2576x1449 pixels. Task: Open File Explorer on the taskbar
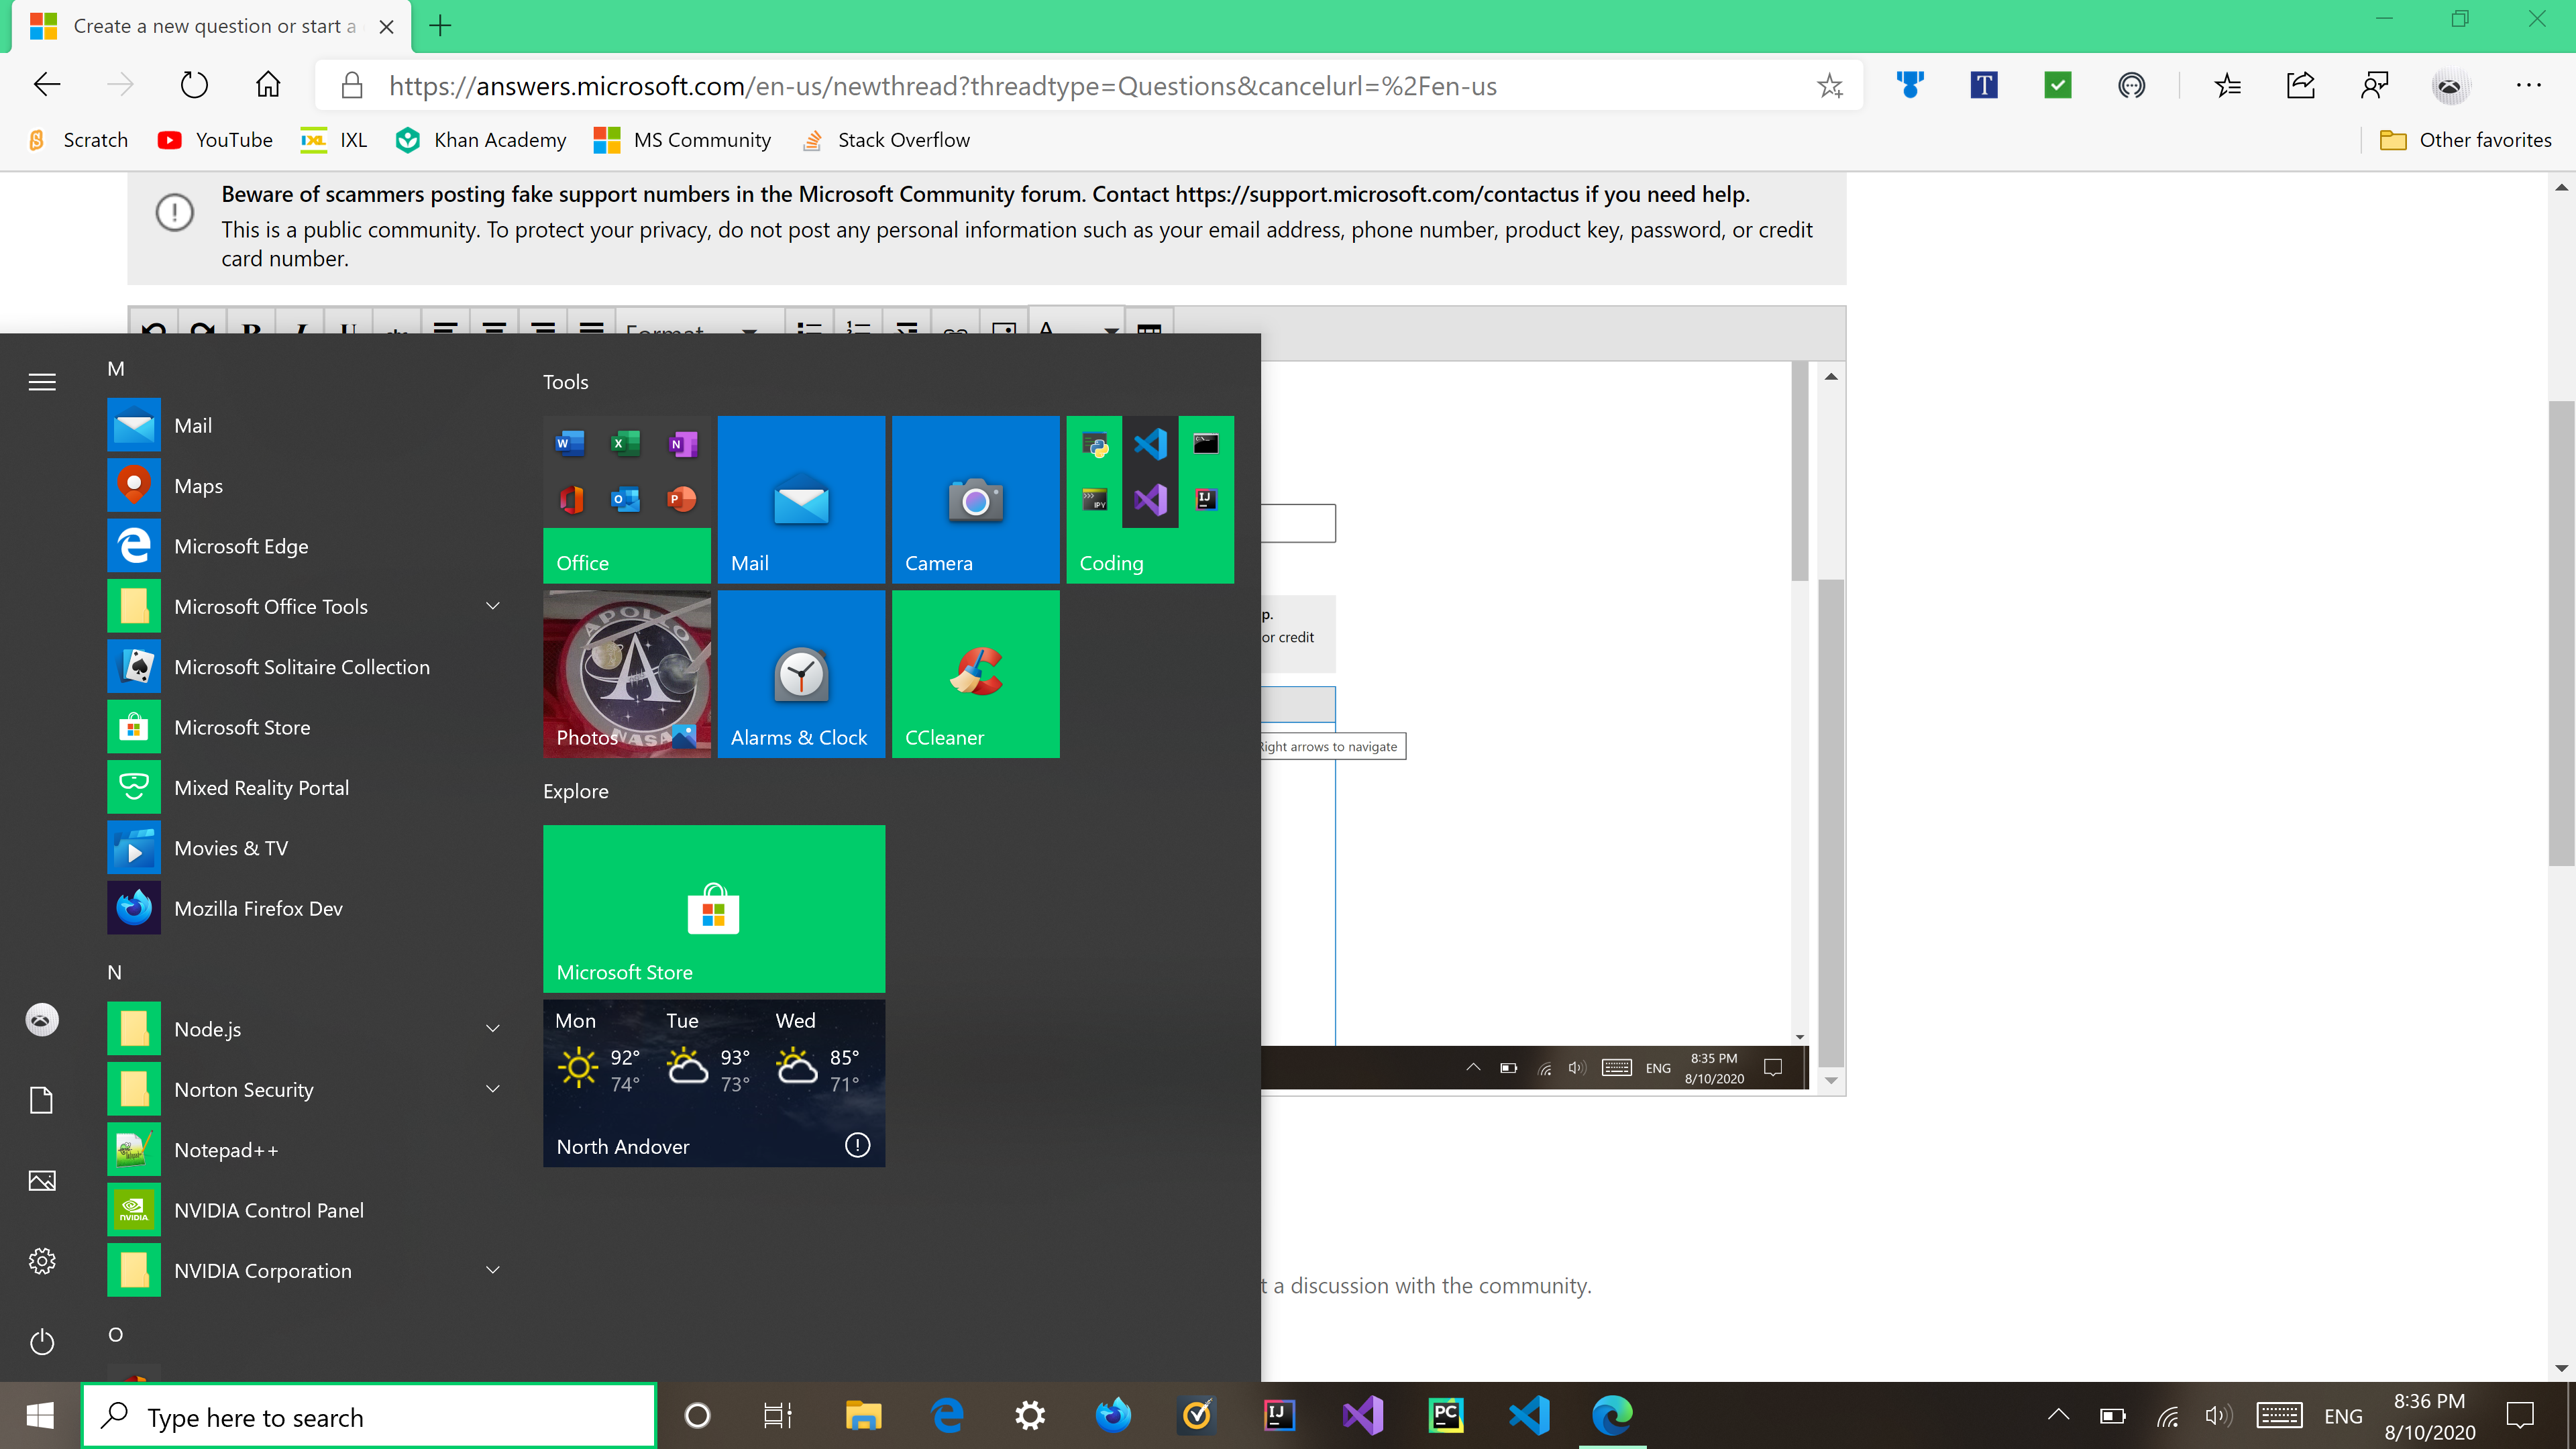coord(863,1415)
